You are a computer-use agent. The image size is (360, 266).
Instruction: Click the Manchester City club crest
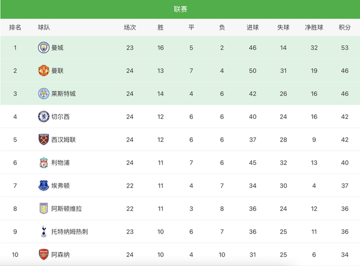(x=44, y=48)
